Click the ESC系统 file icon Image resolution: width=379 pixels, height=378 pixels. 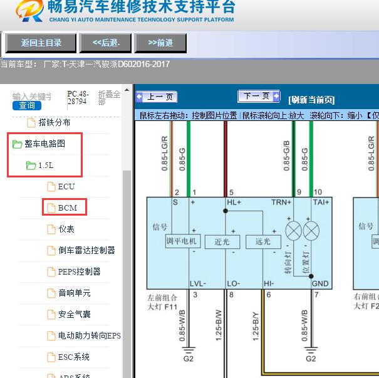point(51,357)
